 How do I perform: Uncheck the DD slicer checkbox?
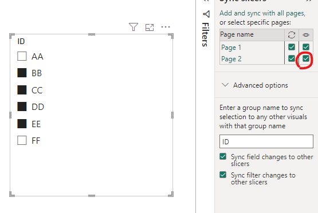click(22, 107)
